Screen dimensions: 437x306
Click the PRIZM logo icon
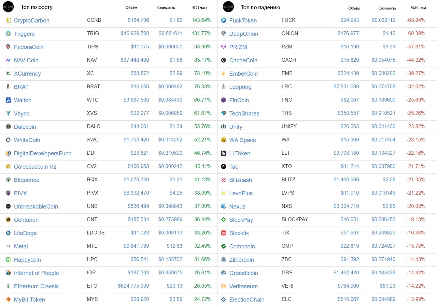(224, 47)
